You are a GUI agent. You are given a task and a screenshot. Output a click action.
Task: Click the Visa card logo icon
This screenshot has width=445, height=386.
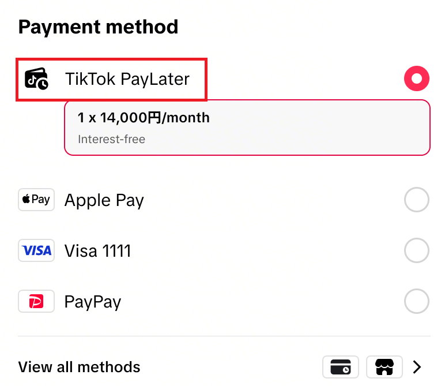pos(36,250)
